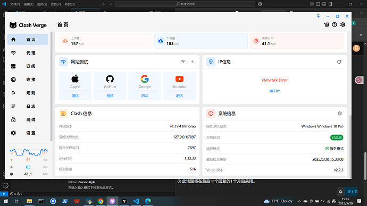Open the 代理 page in sidebar
The width and height of the screenshot is (367, 206).
[x=28, y=53]
